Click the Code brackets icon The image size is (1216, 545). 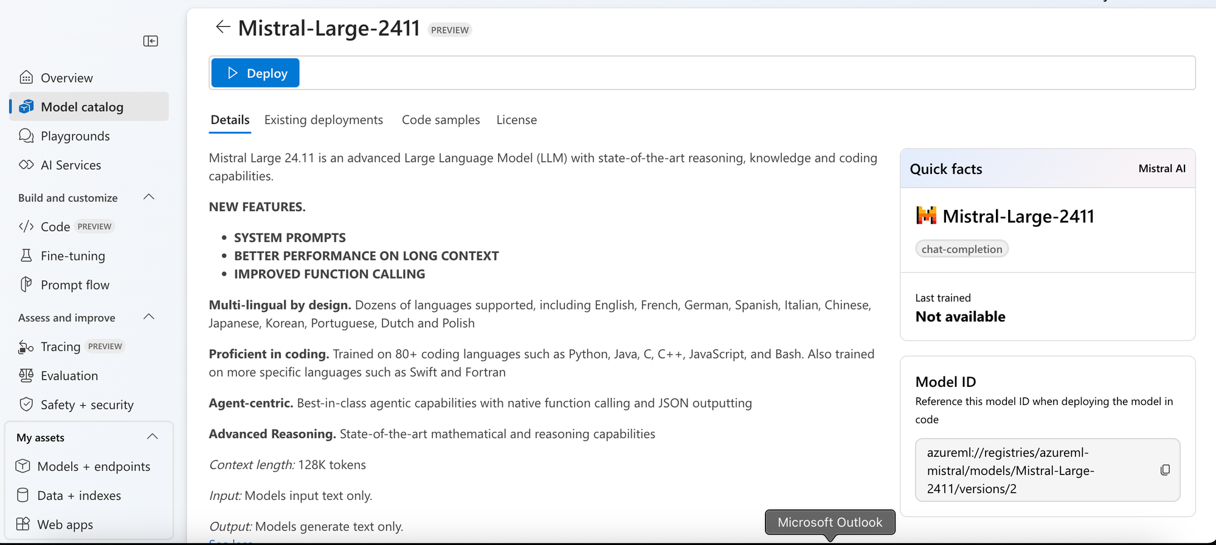point(26,226)
